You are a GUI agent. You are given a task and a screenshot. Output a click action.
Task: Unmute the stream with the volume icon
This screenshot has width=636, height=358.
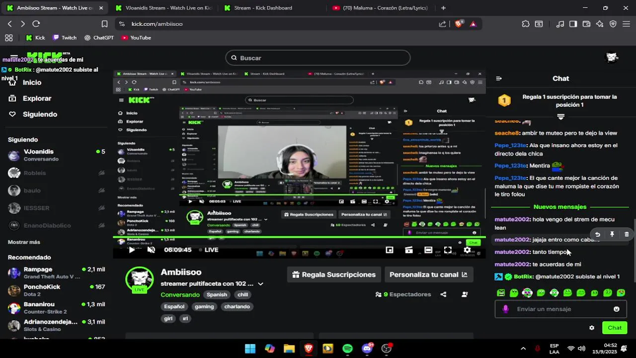click(151, 250)
